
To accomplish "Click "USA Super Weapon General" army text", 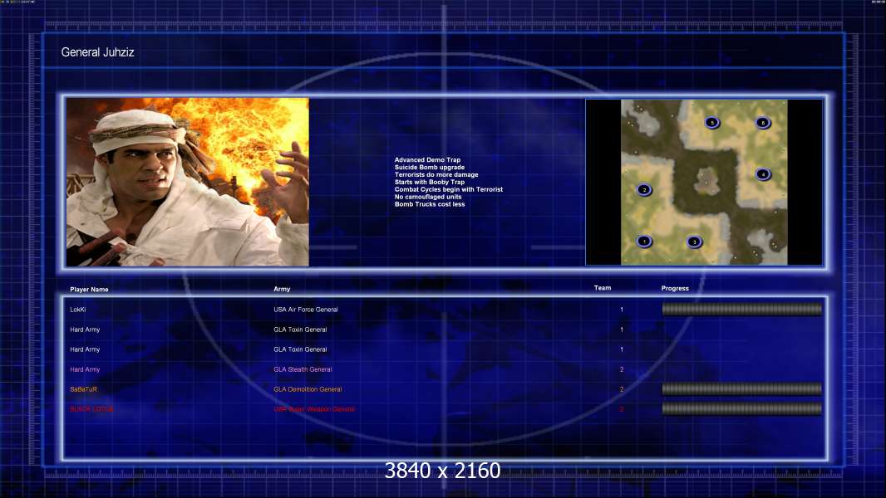I will point(314,409).
